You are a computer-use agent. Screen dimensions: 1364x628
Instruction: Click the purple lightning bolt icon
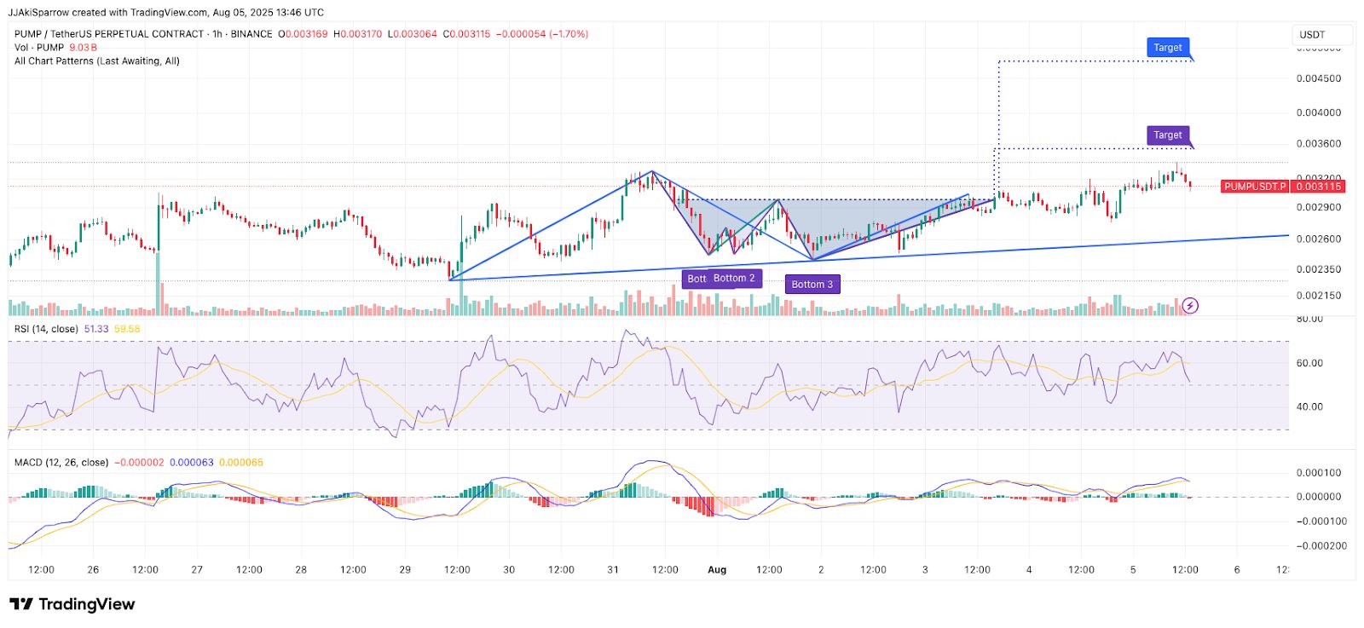(1190, 305)
